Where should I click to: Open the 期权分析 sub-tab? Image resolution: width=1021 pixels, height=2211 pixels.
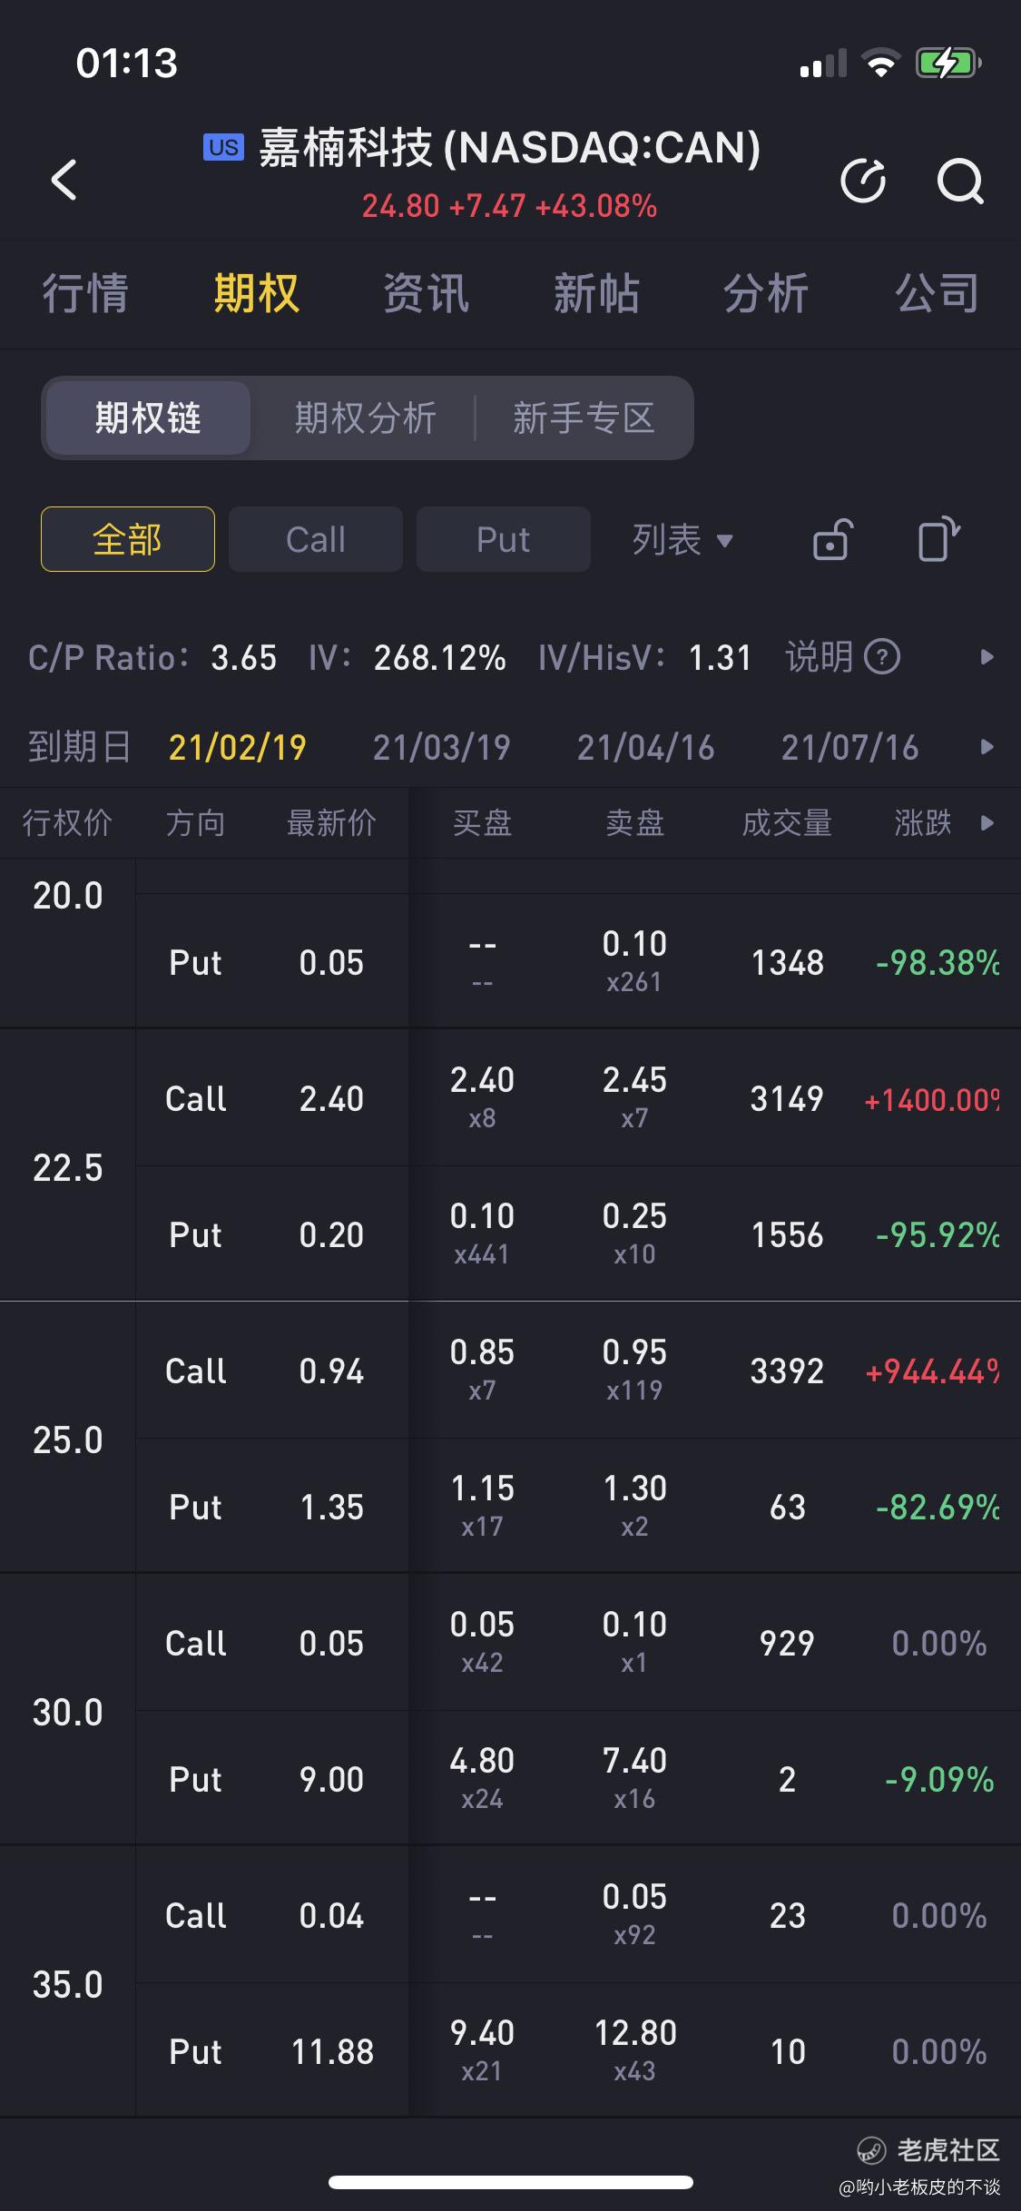tap(365, 418)
